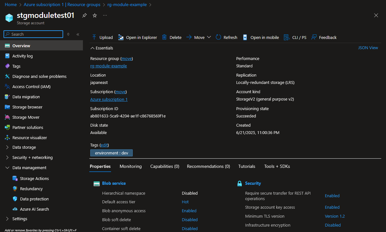Click Disabled for Blob soft delete
This screenshot has width=386, height=232.
[x=190, y=220]
